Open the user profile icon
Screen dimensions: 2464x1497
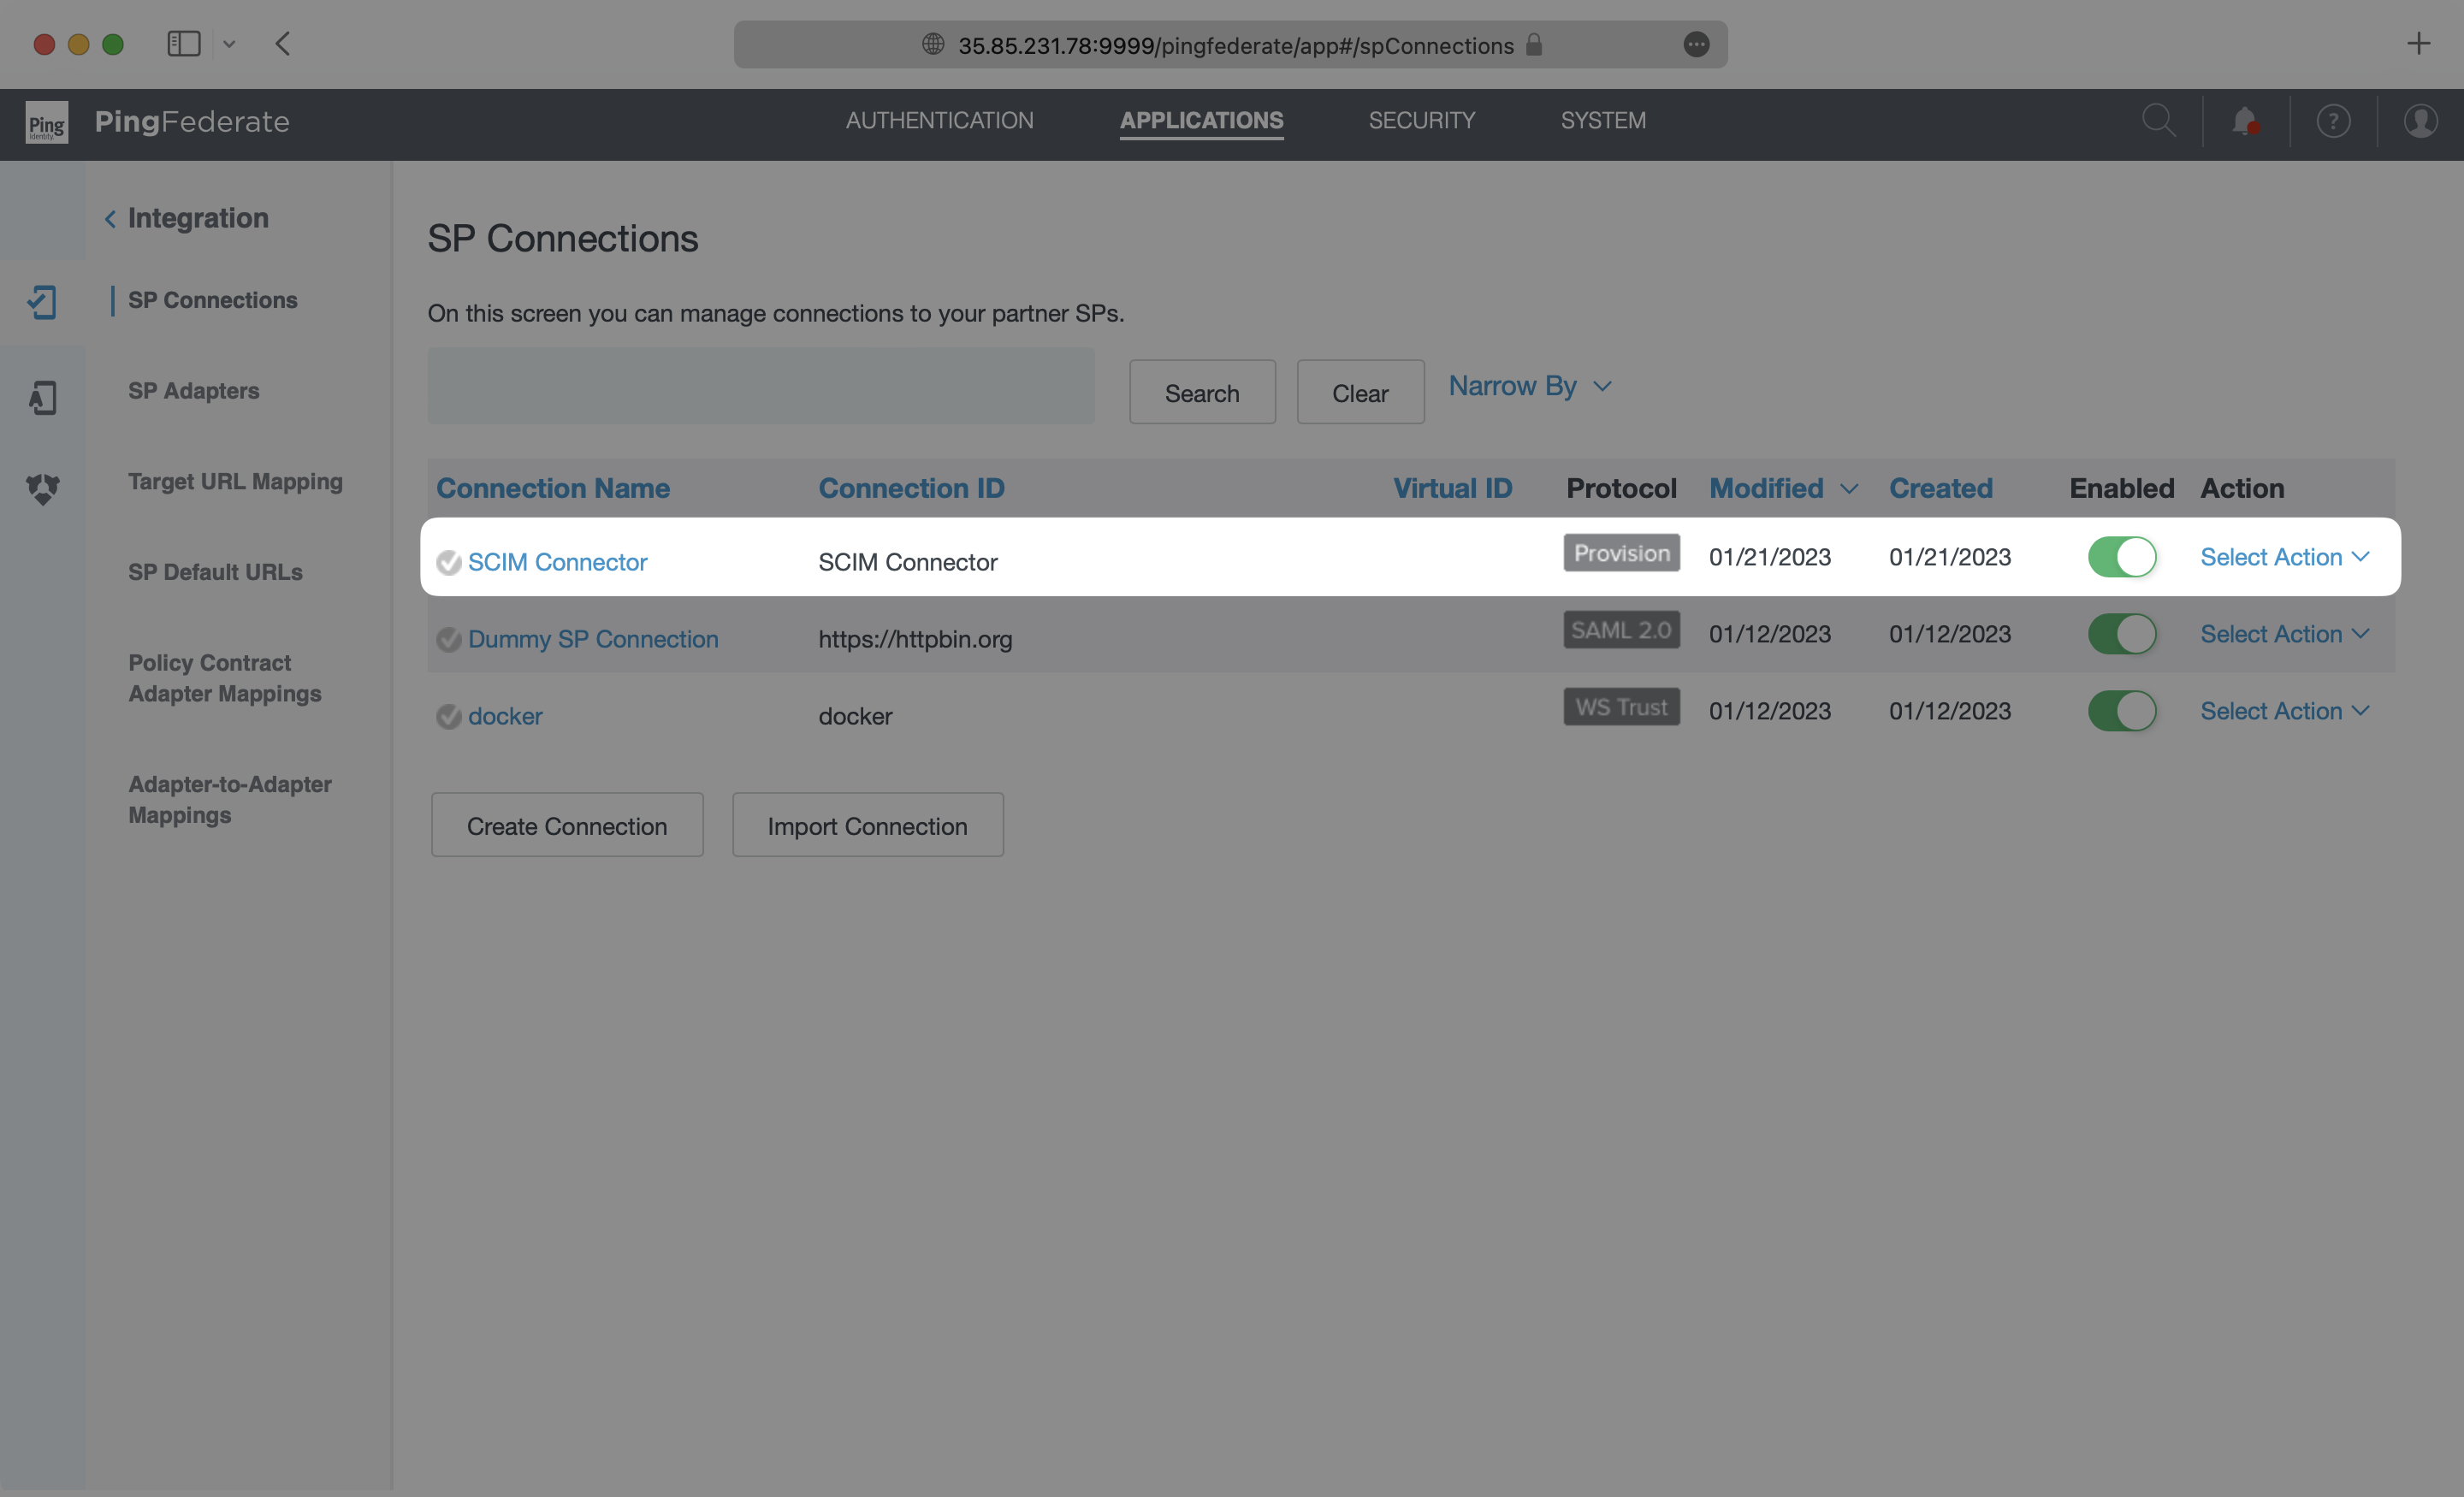[2421, 121]
